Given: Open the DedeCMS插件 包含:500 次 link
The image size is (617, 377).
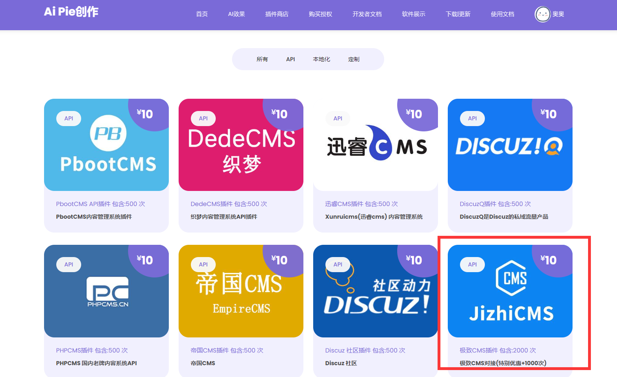Looking at the screenshot, I should (x=229, y=204).
